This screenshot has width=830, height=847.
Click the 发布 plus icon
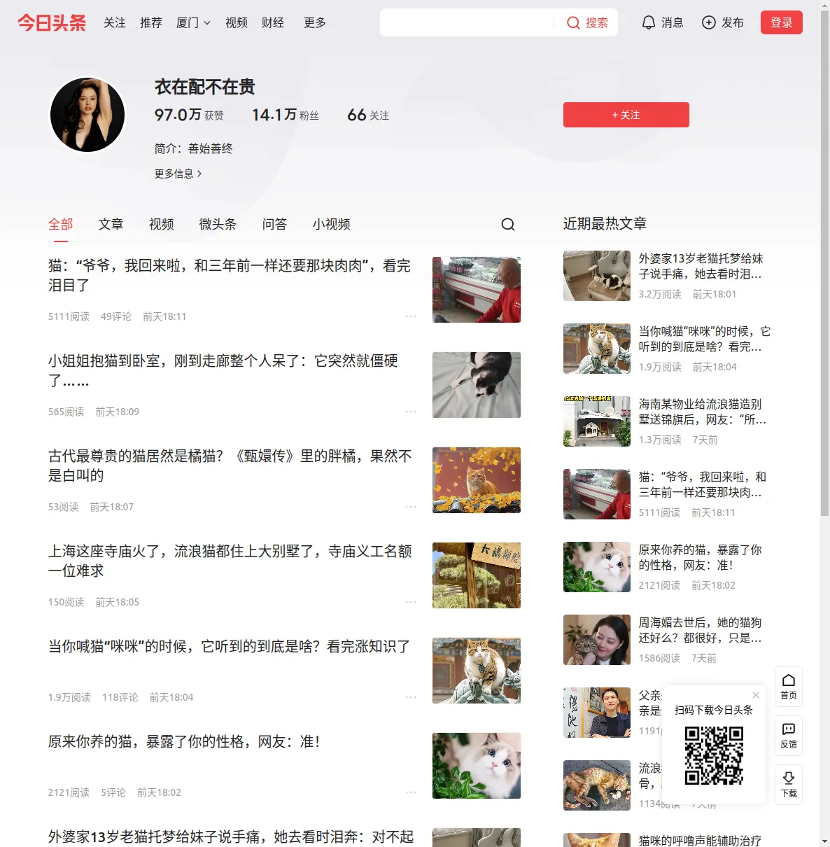[x=722, y=22]
